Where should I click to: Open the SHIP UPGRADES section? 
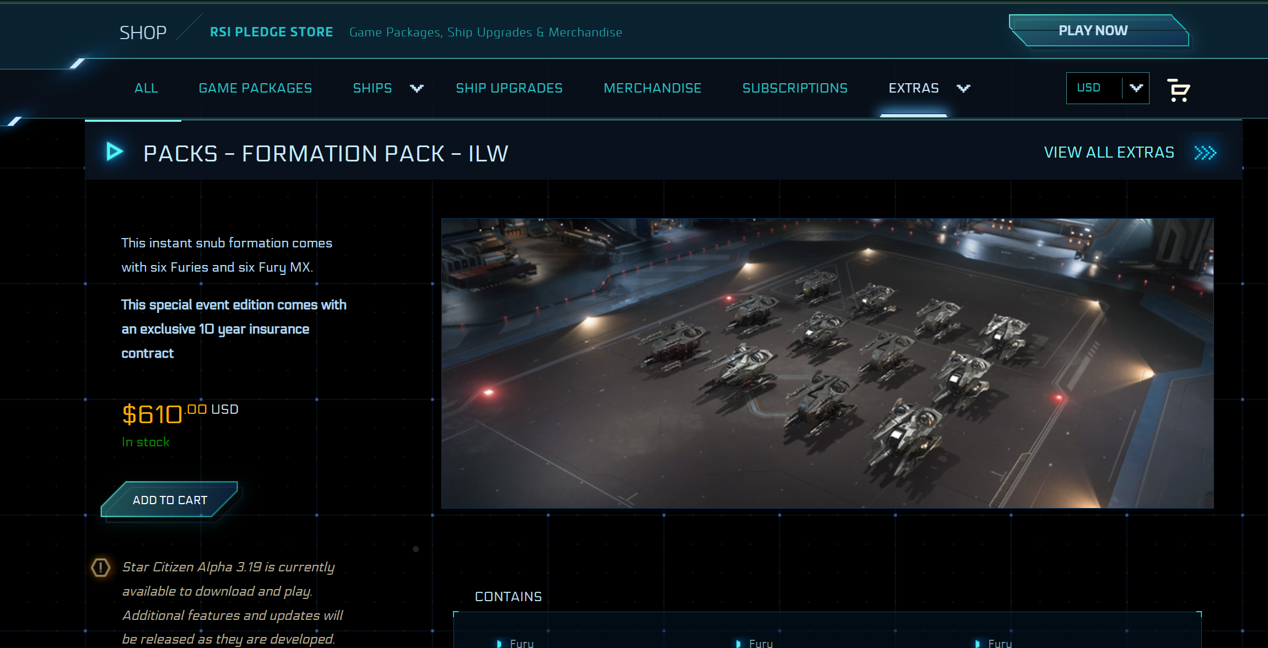(509, 88)
